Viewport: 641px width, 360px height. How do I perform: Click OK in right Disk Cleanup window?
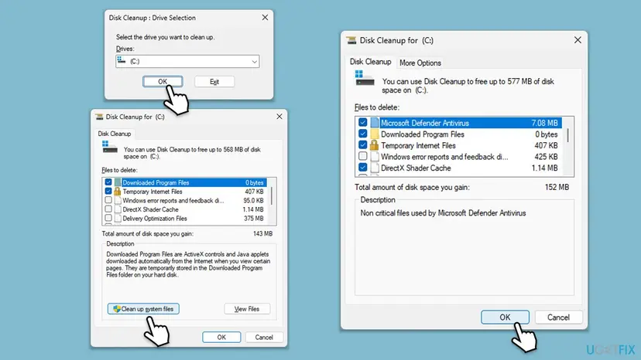pyautogui.click(x=505, y=318)
